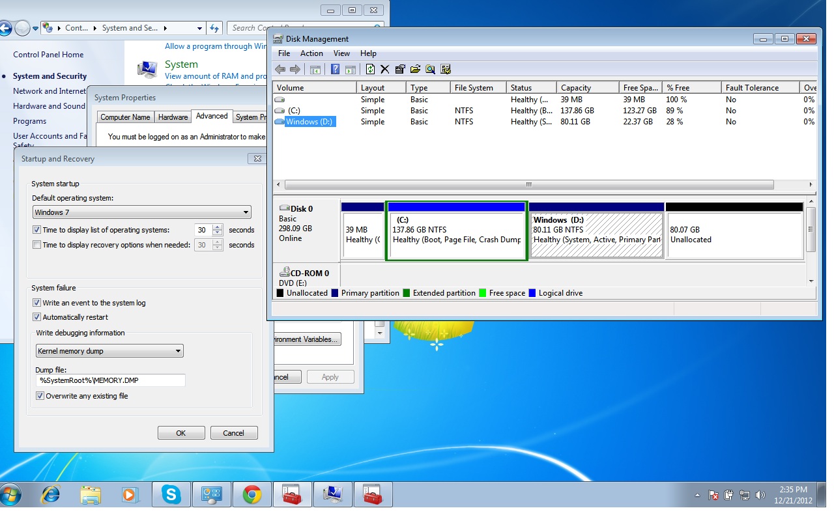Click the Extended partition legend color swatch
Image resolution: width=834 pixels, height=521 pixels.
click(407, 293)
